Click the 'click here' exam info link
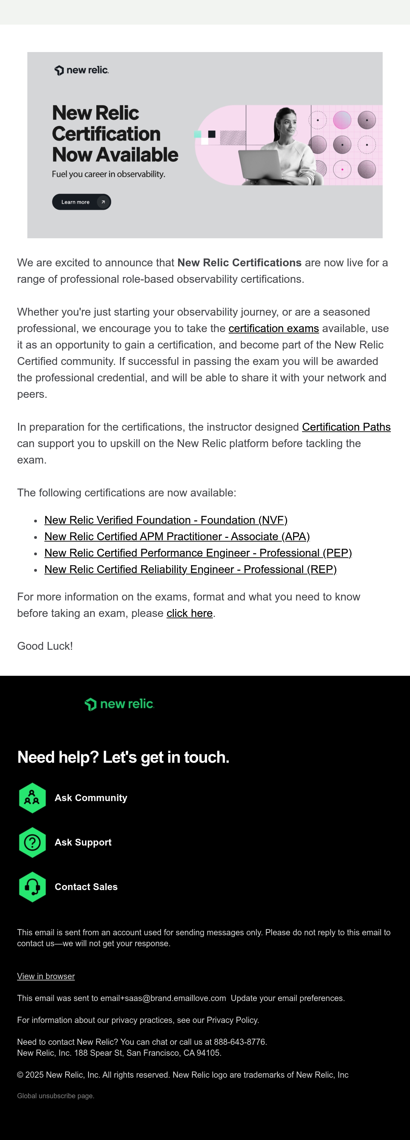 point(190,613)
